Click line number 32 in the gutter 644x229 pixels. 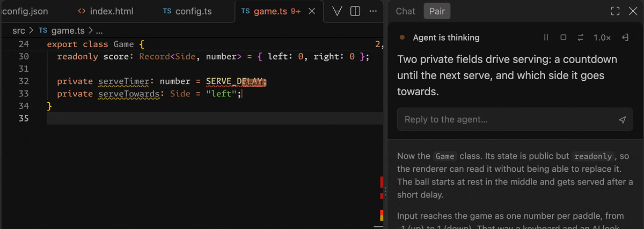pos(23,81)
